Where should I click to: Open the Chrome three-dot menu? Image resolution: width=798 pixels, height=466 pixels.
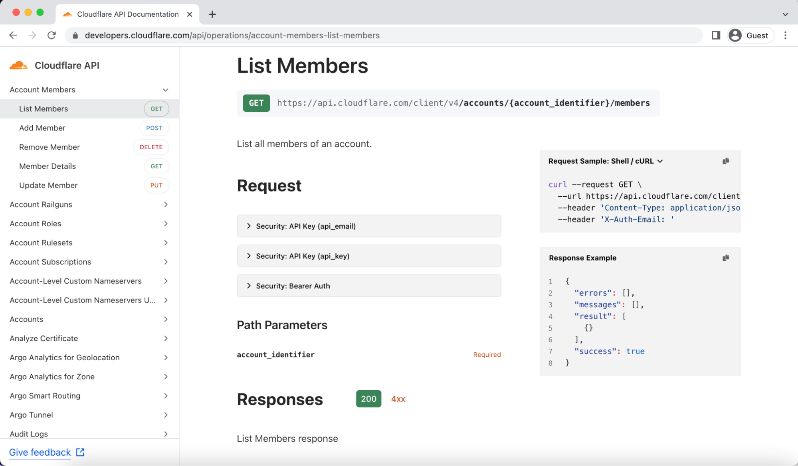785,35
